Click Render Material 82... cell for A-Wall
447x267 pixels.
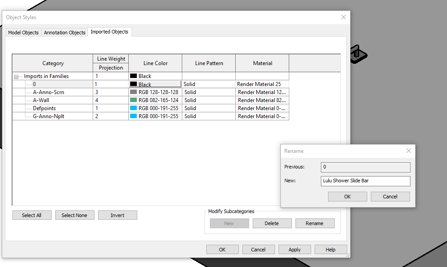262,100
